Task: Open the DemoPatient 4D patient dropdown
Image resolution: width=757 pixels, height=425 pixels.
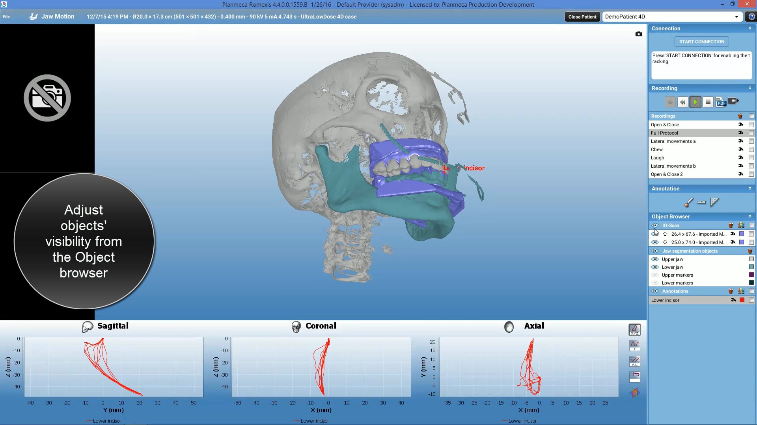Action: 736,17
